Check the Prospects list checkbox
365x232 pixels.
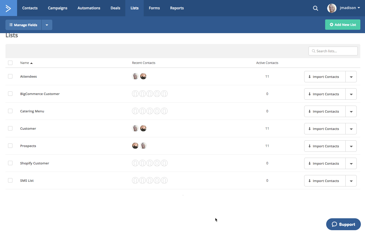click(x=10, y=146)
